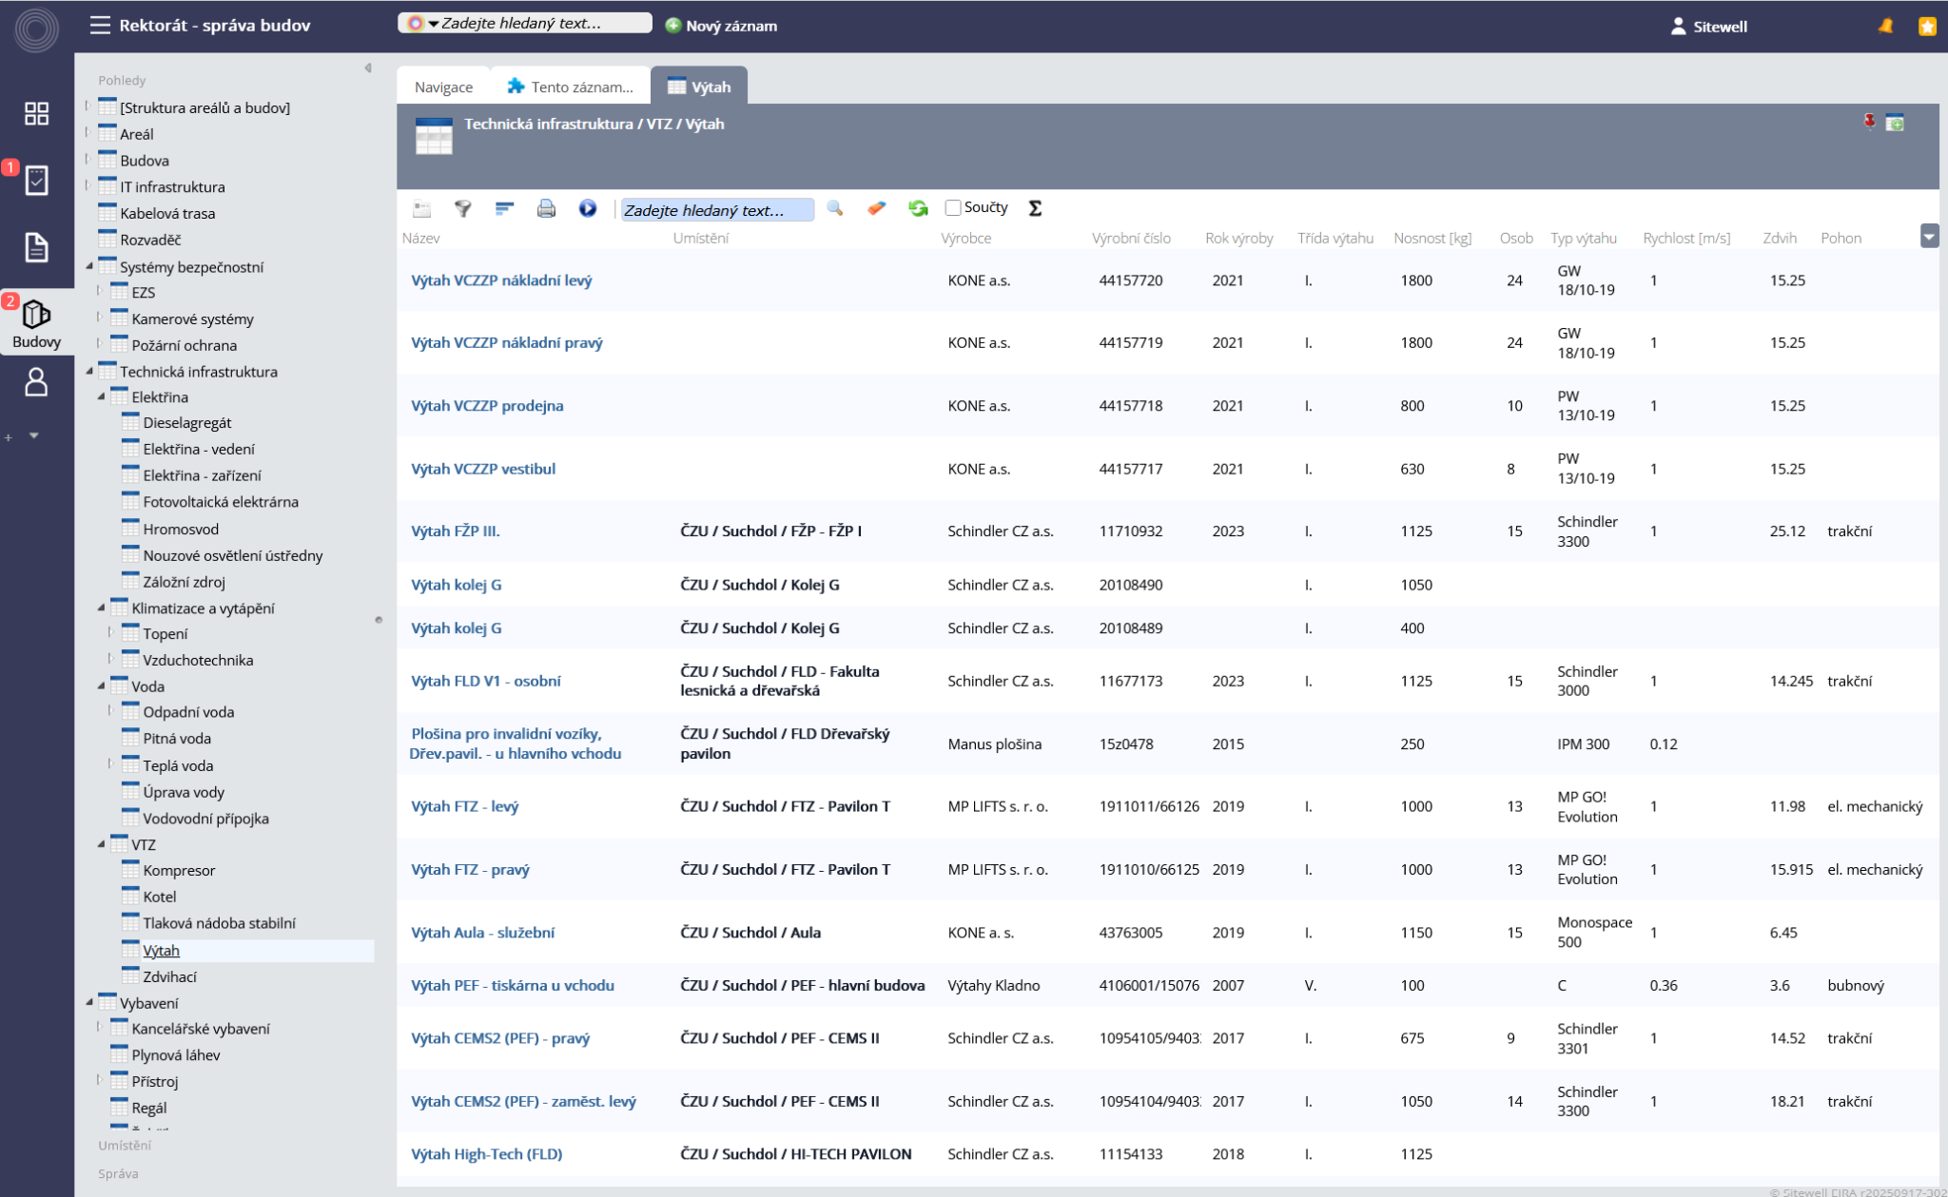
Task: Open the column chooser dropdown arrow
Action: [1929, 237]
